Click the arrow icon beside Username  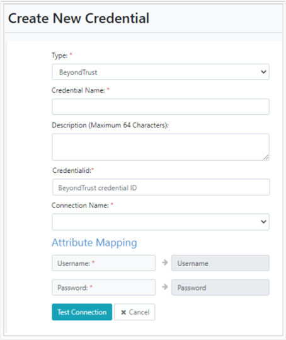[x=165, y=262]
